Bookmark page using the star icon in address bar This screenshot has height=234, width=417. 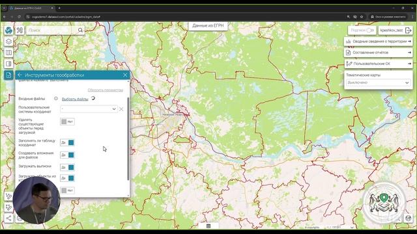pyautogui.click(x=362, y=17)
